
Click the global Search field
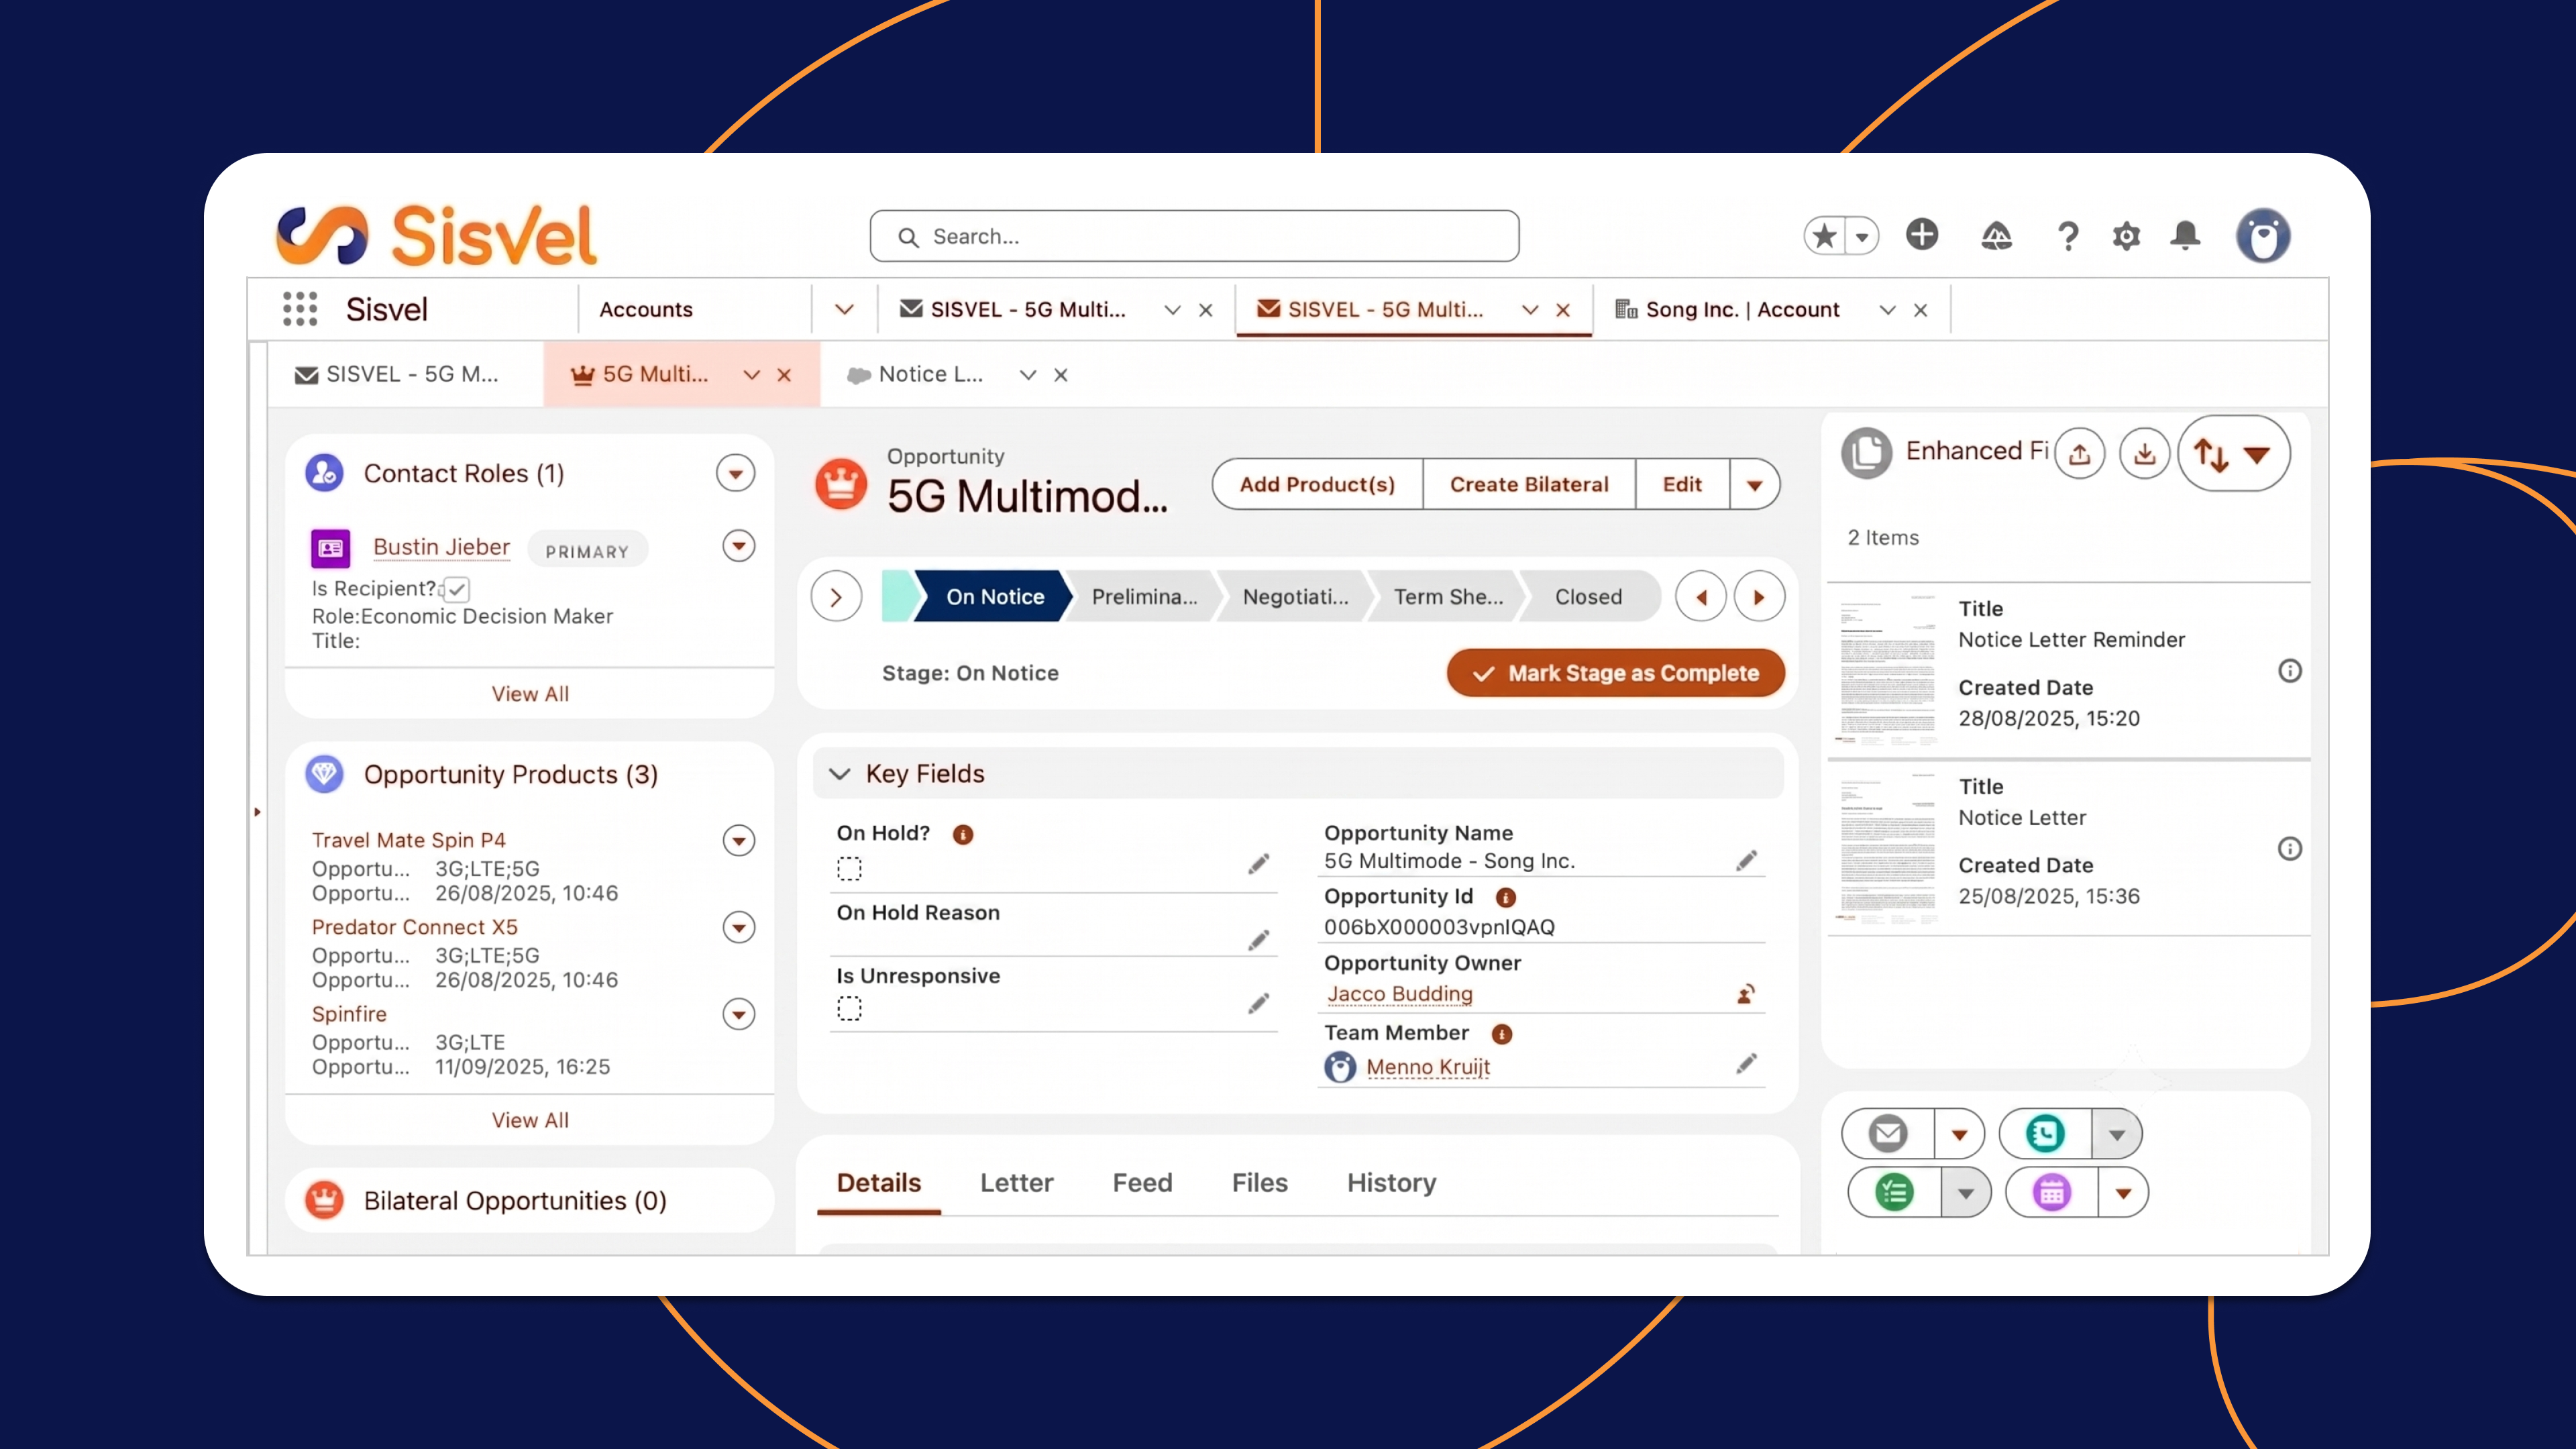pos(1194,236)
